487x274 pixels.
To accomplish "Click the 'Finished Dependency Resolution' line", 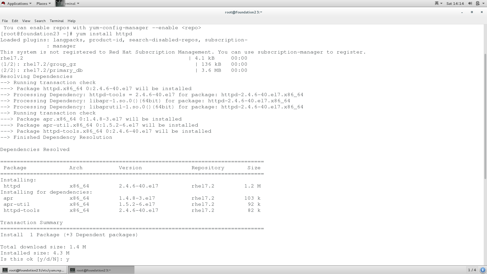I will [x=56, y=137].
